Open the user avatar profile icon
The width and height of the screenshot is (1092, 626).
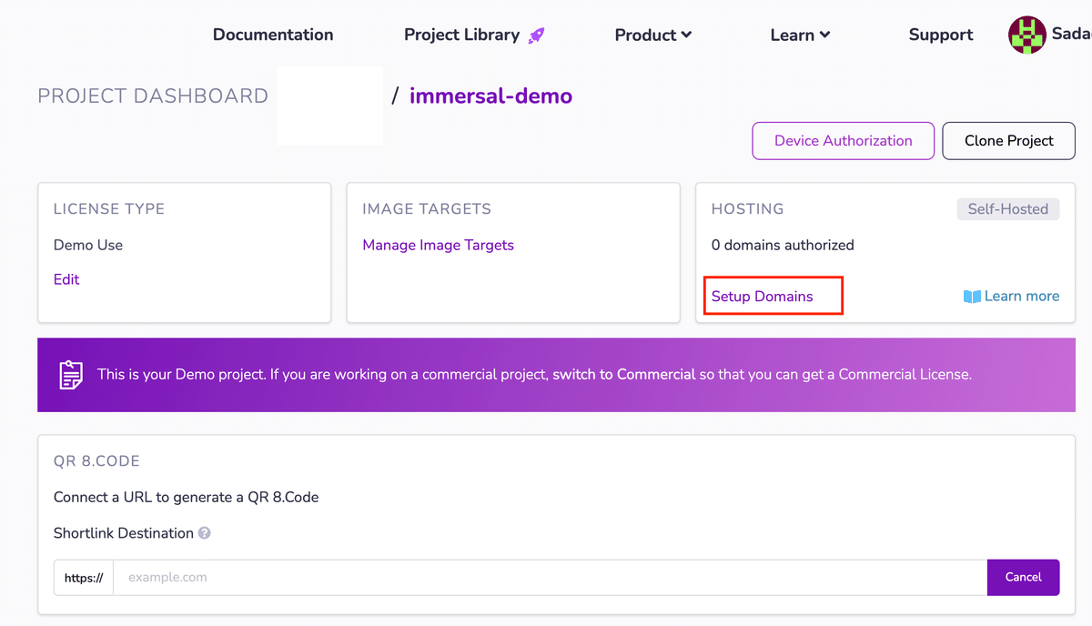(1026, 35)
